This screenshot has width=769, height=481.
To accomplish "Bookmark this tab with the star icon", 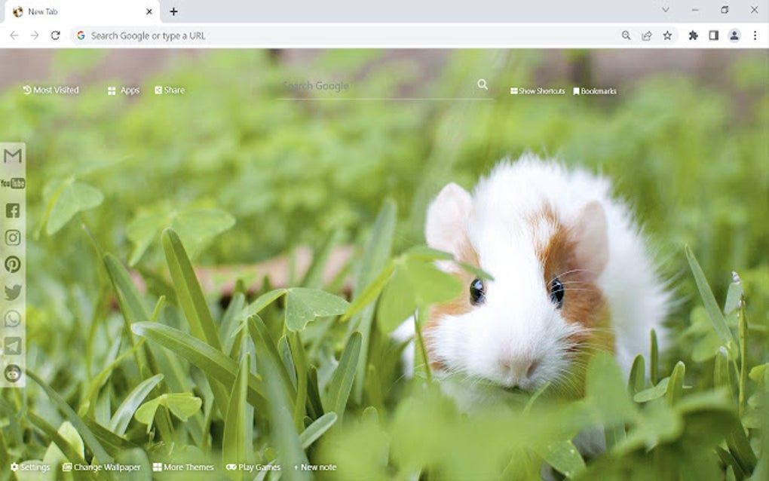I will pyautogui.click(x=667, y=35).
